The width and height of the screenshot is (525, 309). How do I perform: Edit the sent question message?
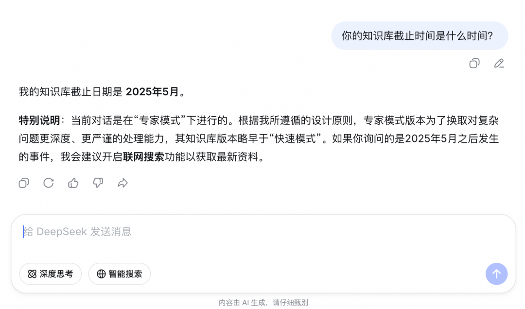499,63
